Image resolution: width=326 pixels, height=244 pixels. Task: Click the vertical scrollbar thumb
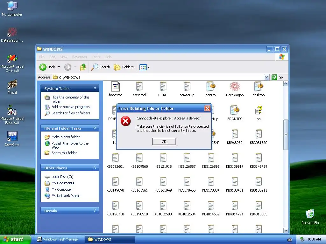coord(286,134)
